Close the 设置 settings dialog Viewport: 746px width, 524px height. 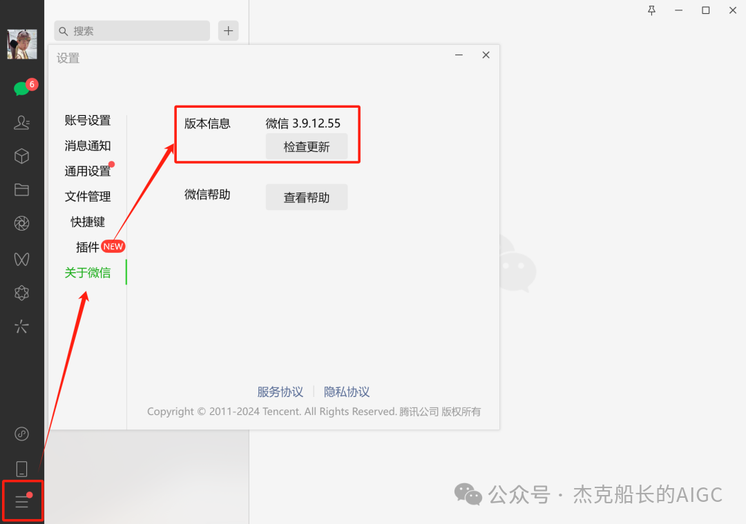point(486,55)
